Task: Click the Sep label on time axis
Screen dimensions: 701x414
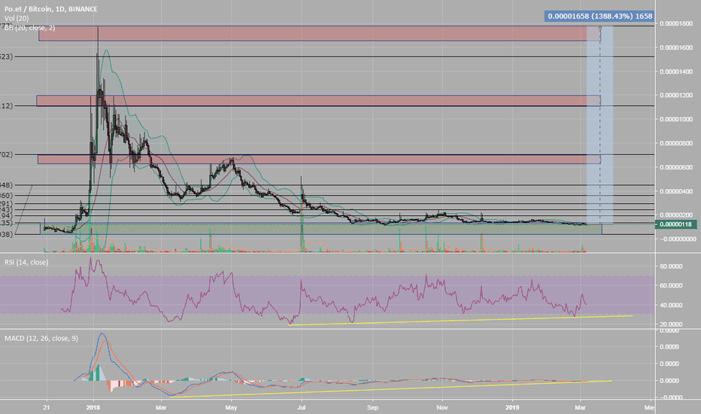Action: click(372, 407)
